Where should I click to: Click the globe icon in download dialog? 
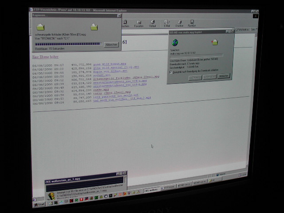175,43
